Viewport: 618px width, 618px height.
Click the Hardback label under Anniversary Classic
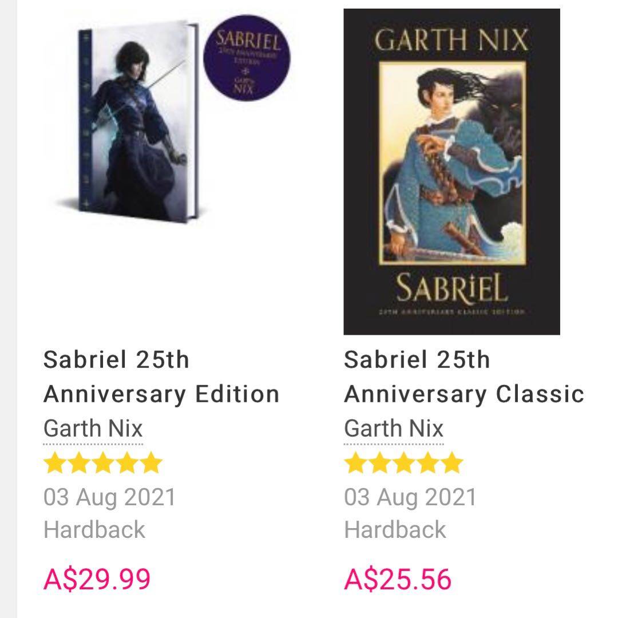pos(395,529)
